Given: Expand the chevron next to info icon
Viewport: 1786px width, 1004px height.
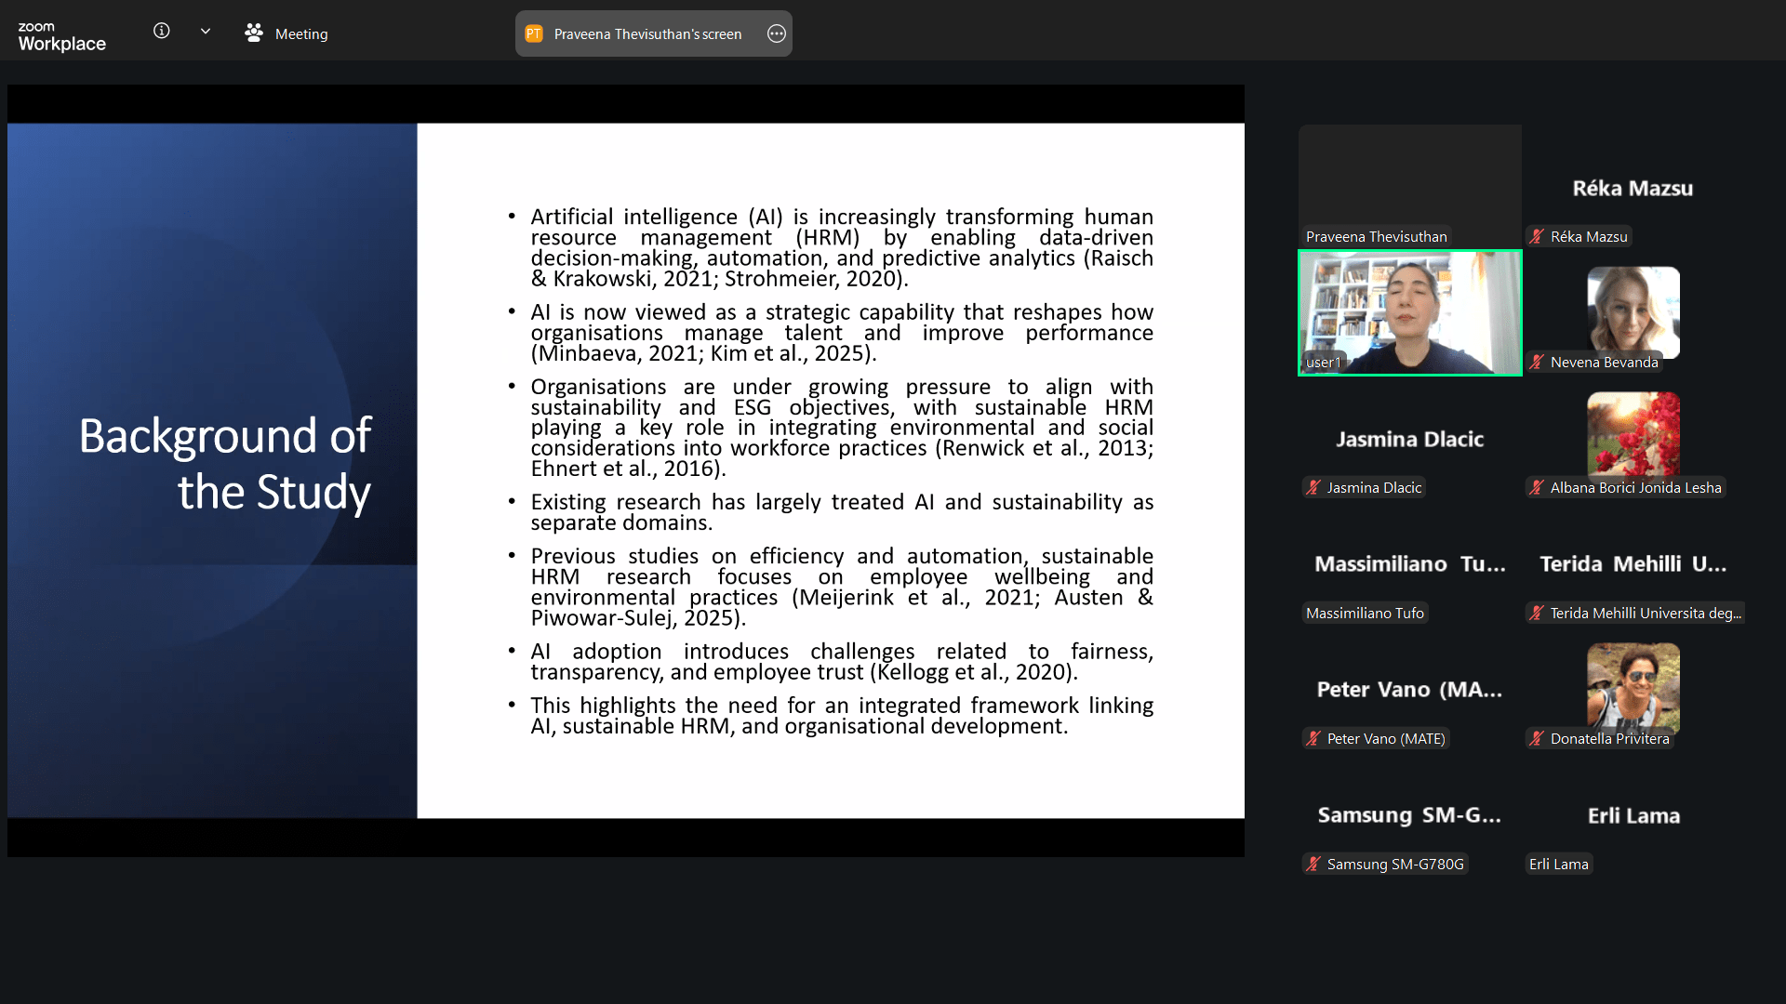Looking at the screenshot, I should coord(206,32).
